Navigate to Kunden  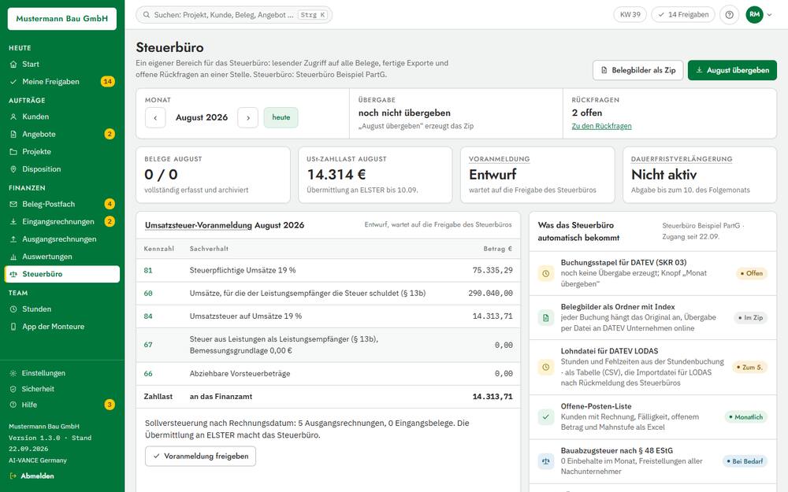62,117
